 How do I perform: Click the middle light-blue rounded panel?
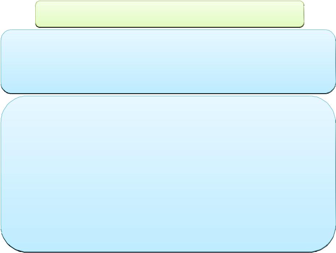point(168,62)
